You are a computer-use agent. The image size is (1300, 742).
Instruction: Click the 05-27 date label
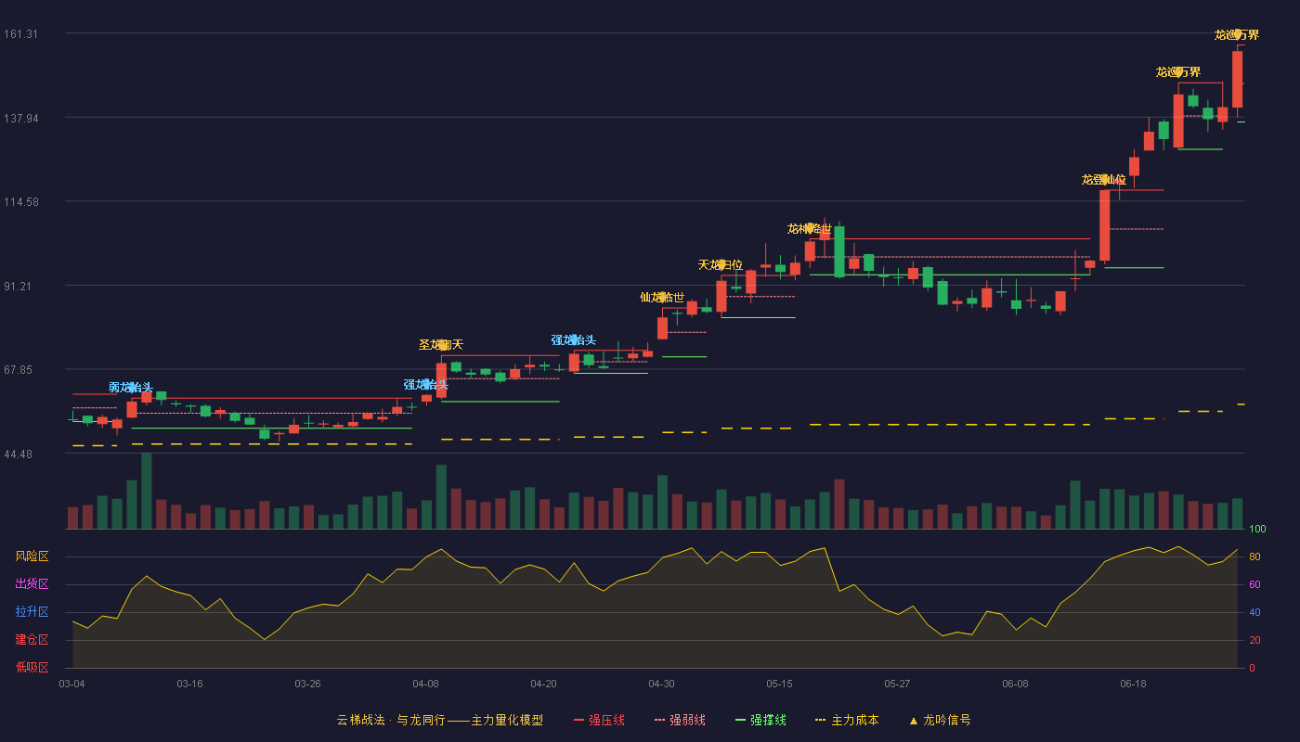(897, 684)
